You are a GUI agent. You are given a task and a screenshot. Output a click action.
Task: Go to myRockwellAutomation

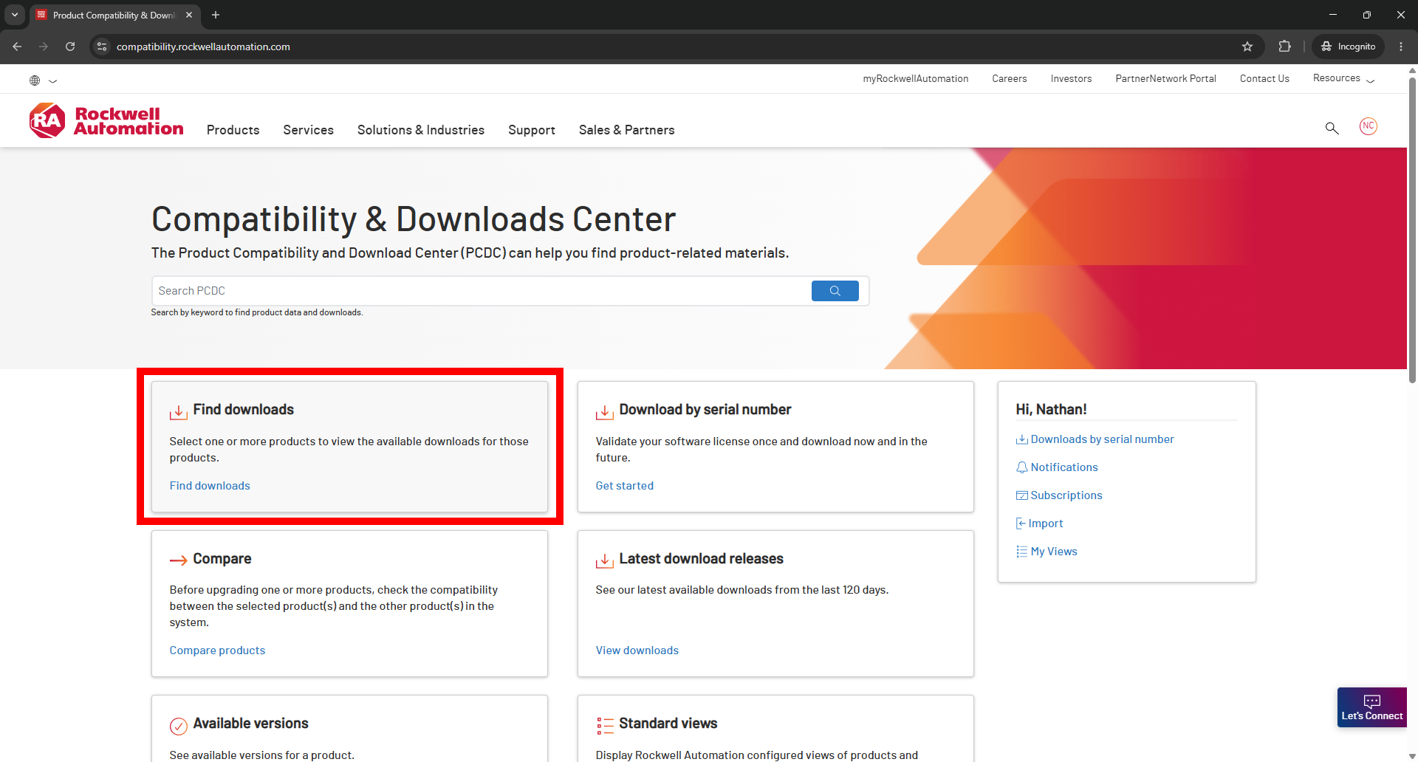point(916,78)
